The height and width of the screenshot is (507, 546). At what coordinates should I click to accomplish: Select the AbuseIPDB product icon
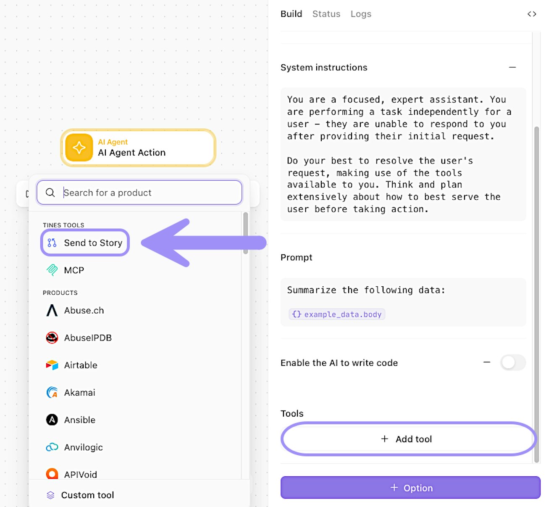[x=52, y=338]
